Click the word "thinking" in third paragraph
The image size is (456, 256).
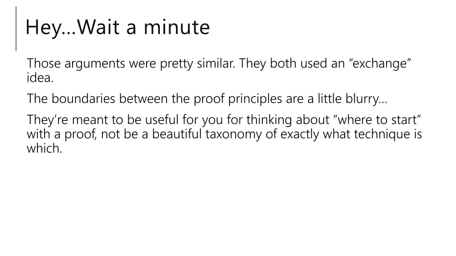pos(269,120)
